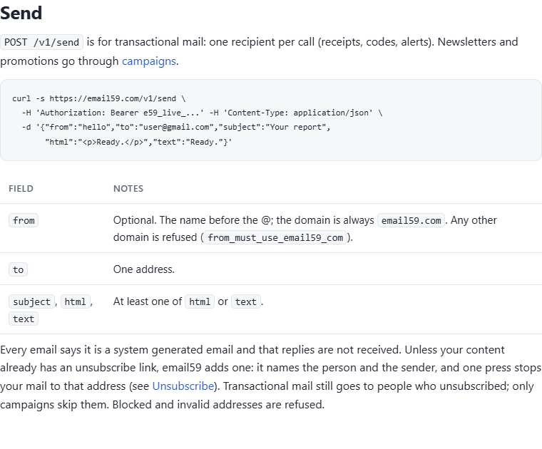Click the html tag in the NOTES column
542x449 pixels.
coord(200,302)
